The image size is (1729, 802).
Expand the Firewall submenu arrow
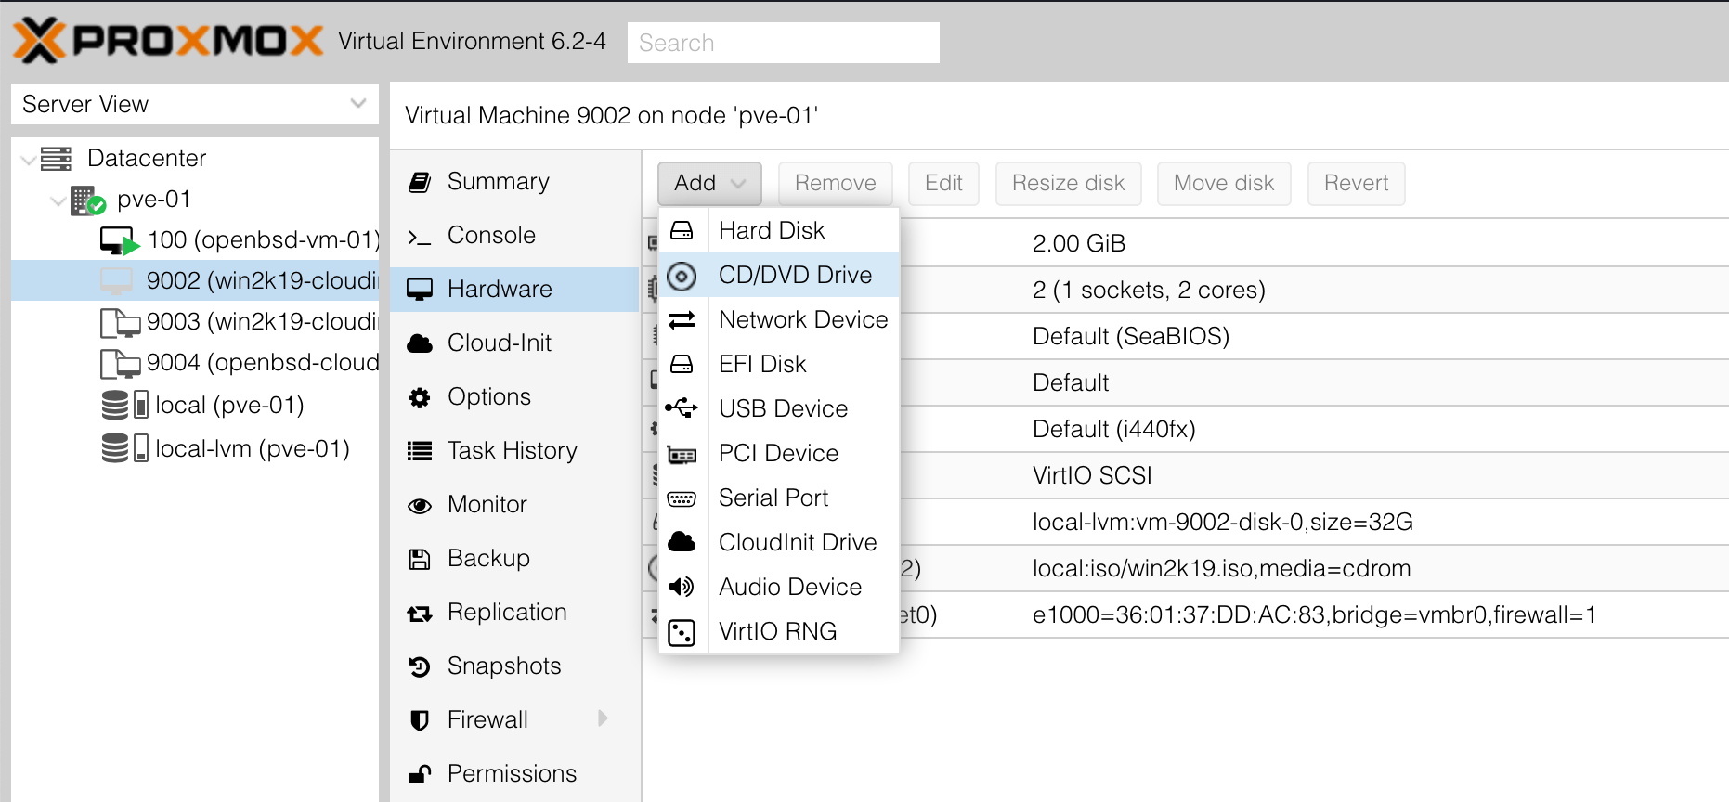(x=603, y=718)
